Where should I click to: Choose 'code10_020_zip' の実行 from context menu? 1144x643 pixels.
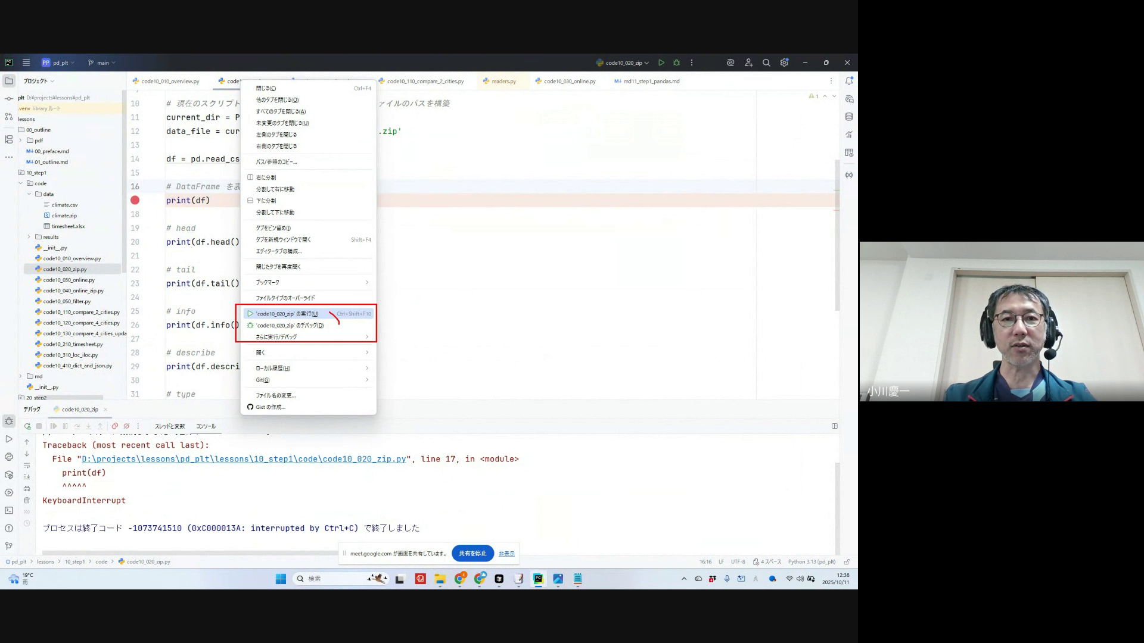click(287, 314)
